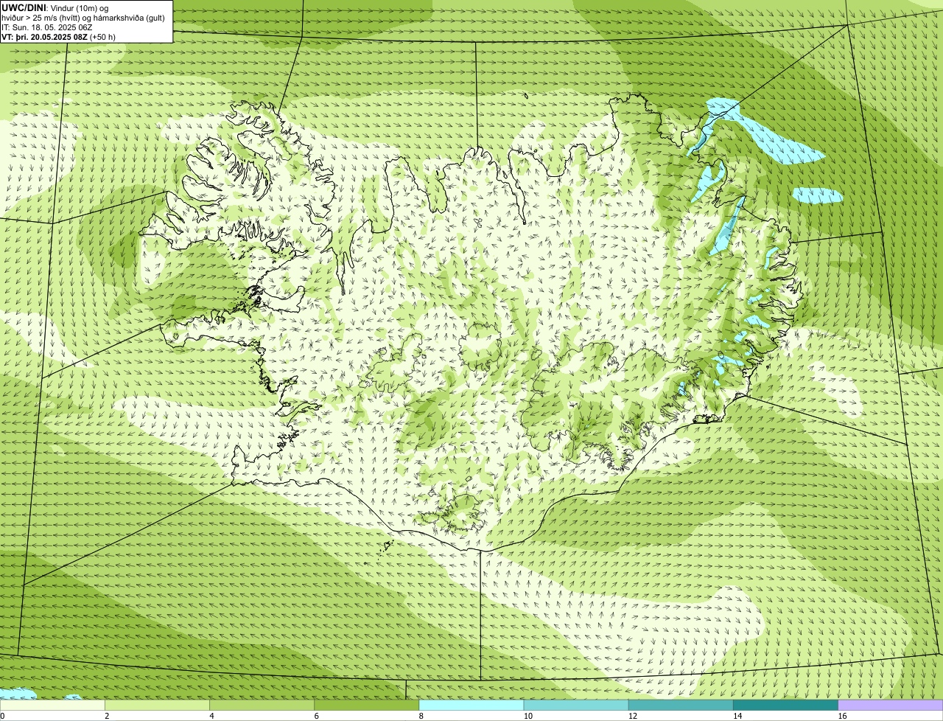943x721 pixels.
Task: Click the "VT: þri. 20.05.2025 08Z (+50 h)" line
Action: tap(59, 37)
